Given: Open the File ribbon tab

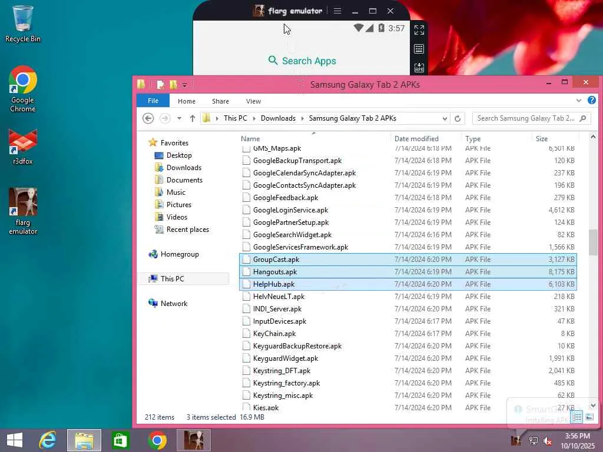Looking at the screenshot, I should click(153, 101).
